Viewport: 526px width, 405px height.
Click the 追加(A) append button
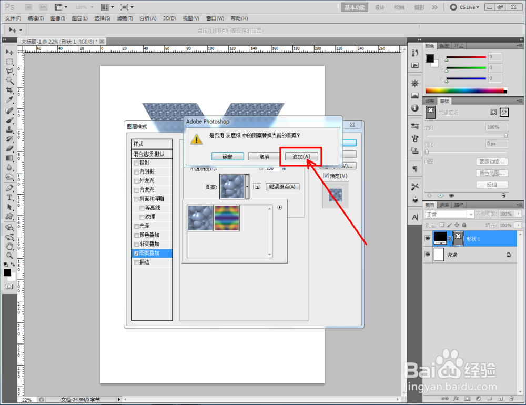(301, 156)
